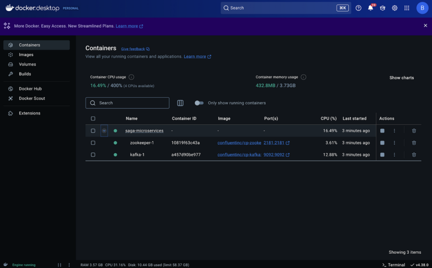The width and height of the screenshot is (432, 268).
Task: Open Settings gear icon in header
Action: 395,8
